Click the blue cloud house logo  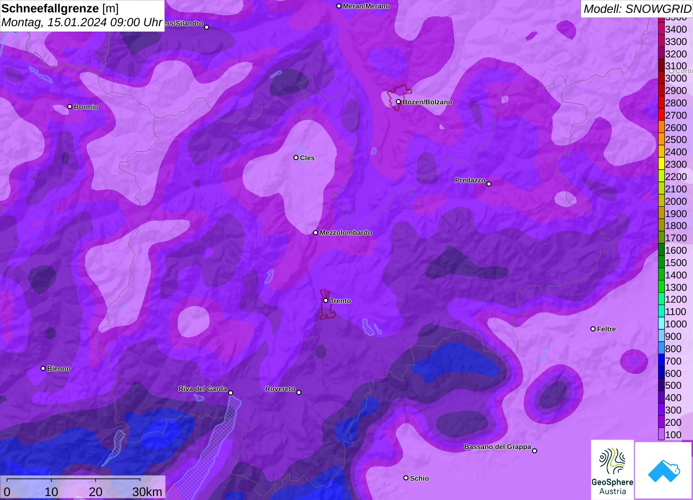663,470
